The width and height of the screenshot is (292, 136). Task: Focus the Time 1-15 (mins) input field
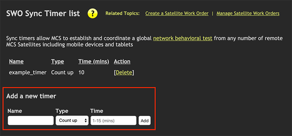[114, 121]
